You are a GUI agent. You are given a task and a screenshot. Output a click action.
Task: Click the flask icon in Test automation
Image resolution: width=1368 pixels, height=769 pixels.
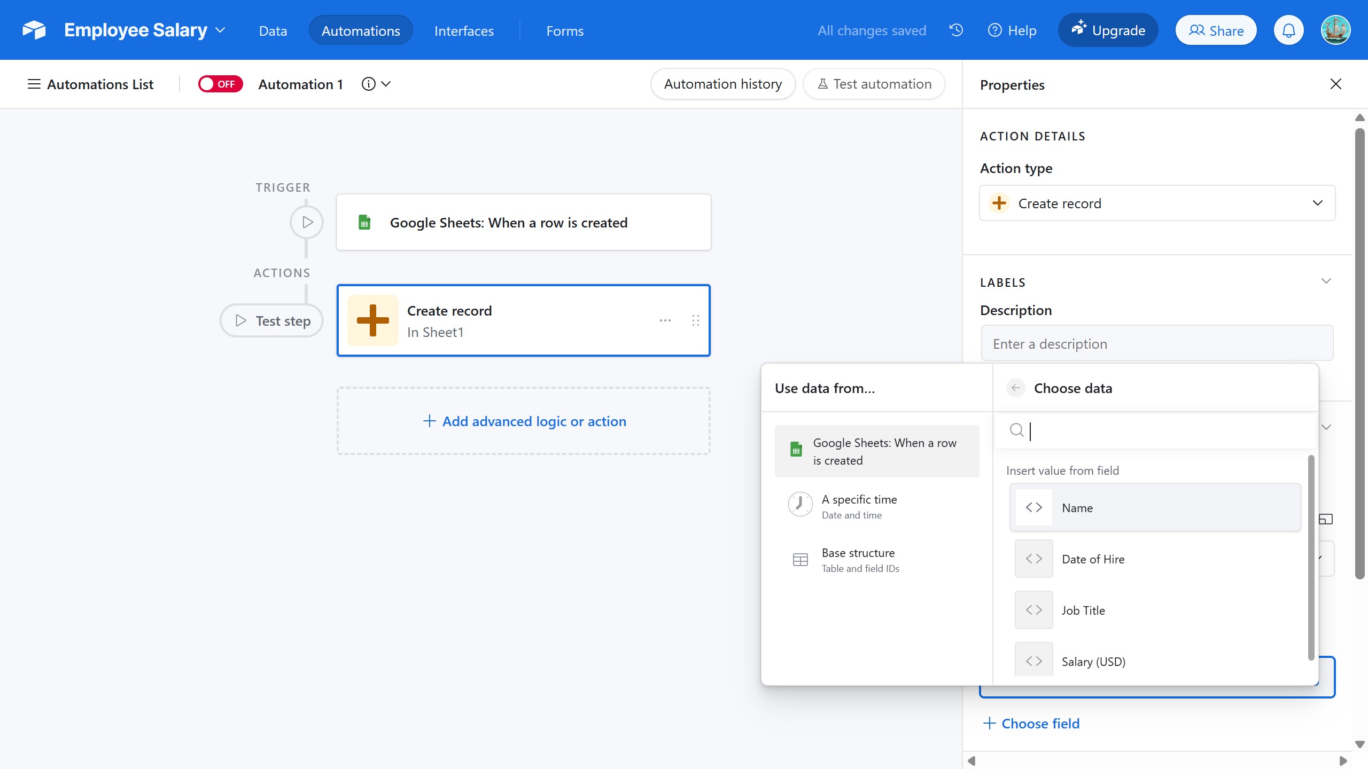823,84
